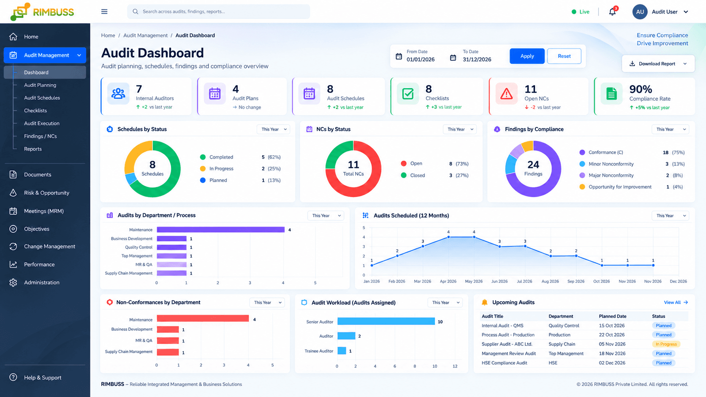Image resolution: width=706 pixels, height=397 pixels.
Task: Open the Audit User account menu chevron
Action: (x=686, y=12)
